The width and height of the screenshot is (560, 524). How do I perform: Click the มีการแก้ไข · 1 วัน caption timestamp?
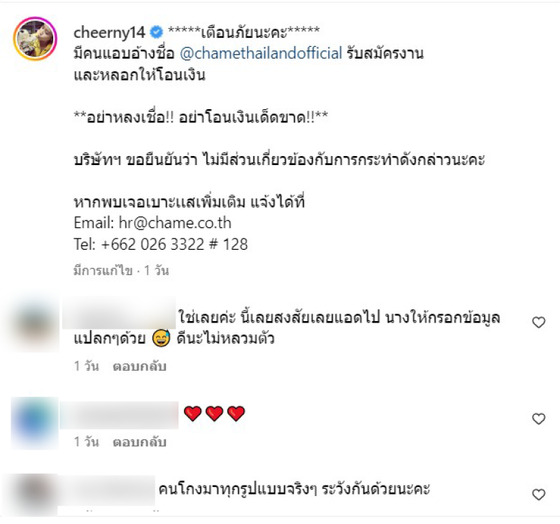(121, 271)
